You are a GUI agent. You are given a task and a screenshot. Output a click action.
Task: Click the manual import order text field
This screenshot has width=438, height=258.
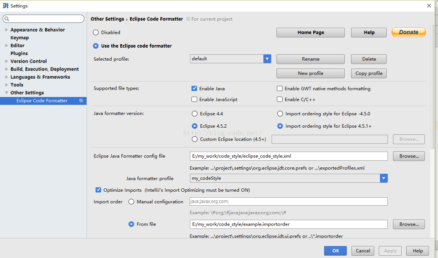289,201
